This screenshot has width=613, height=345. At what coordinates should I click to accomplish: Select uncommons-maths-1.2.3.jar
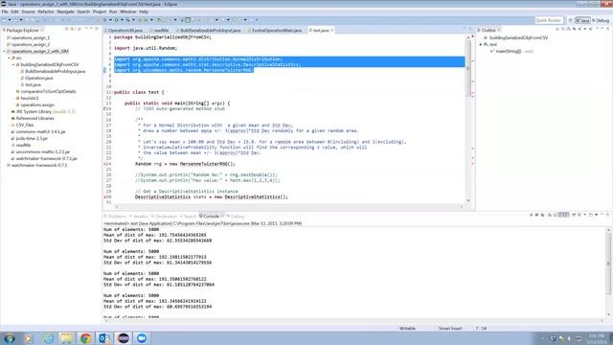tap(42, 151)
